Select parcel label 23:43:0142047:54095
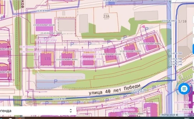Viewport: 194px width, 119px height. (x=51, y=33)
